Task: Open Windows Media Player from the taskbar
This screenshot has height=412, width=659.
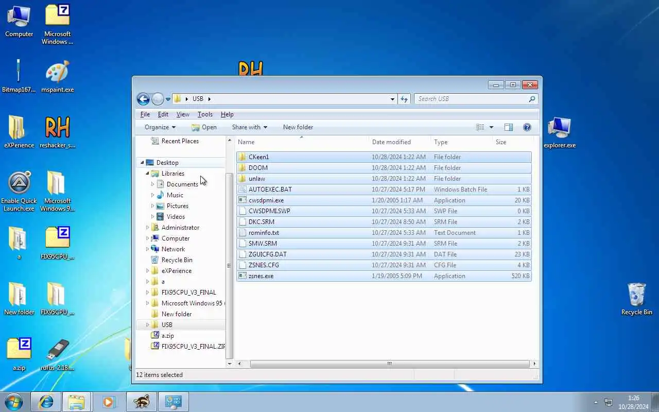Action: (x=108, y=402)
